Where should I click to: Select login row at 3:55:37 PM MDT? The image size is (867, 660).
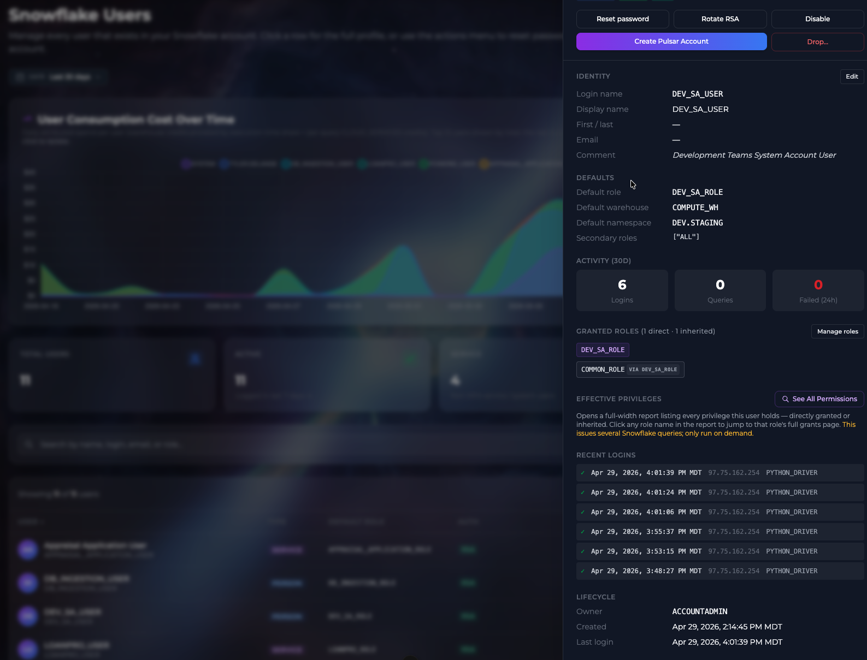click(x=720, y=532)
